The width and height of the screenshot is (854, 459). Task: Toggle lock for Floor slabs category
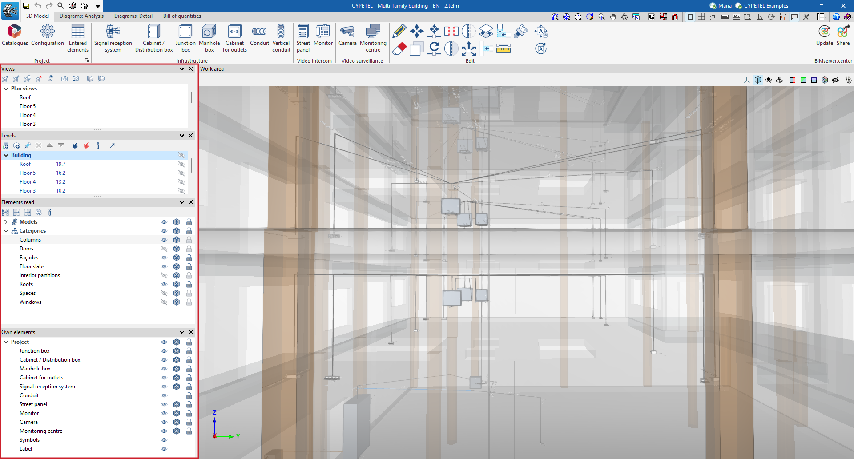(189, 266)
